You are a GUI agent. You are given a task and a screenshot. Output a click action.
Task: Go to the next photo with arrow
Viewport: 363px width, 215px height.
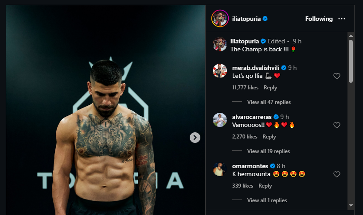[x=195, y=138]
